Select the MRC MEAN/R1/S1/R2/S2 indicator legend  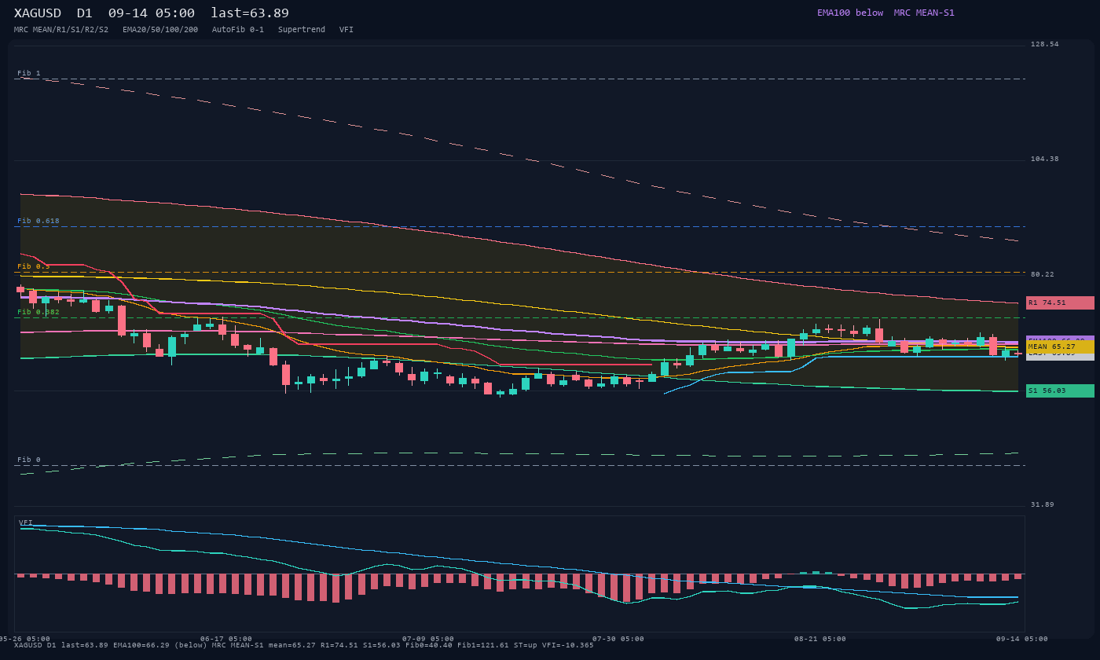point(61,30)
